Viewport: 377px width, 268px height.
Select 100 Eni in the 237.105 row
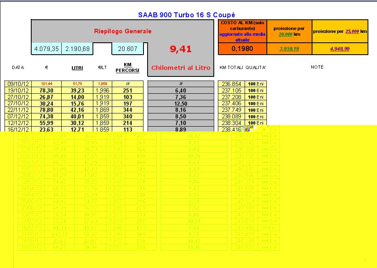click(256, 90)
